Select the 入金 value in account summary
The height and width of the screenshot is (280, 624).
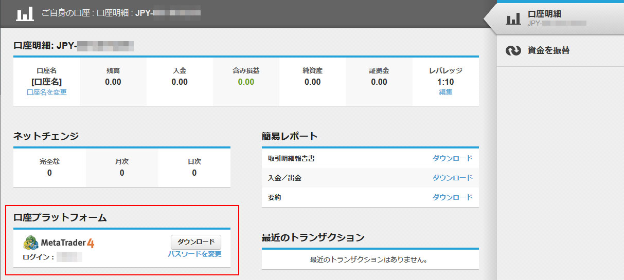[x=180, y=82]
